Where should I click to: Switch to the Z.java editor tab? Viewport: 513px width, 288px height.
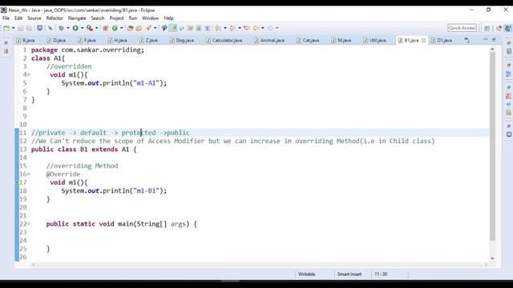click(148, 41)
